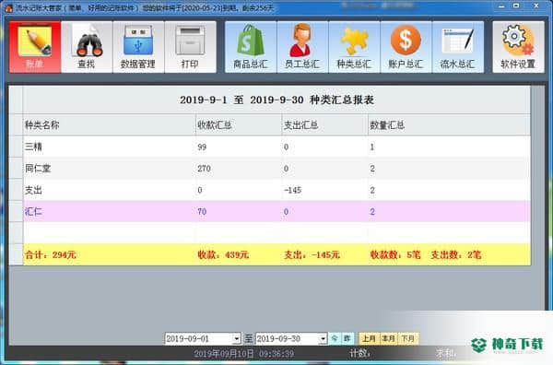Image resolution: width=553 pixels, height=365 pixels.
Task: Click the 昨 yesterday button
Action: [347, 339]
